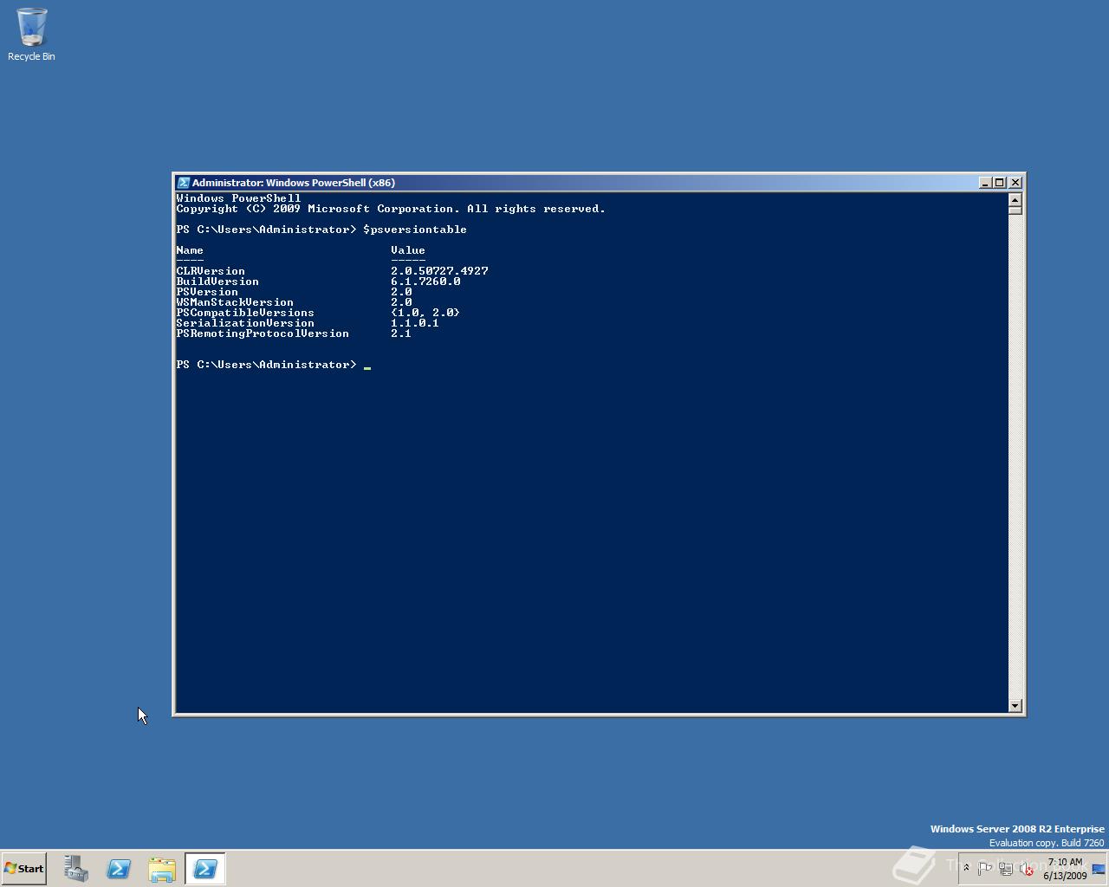1109x887 pixels.
Task: Click the Value column header
Action: point(408,250)
